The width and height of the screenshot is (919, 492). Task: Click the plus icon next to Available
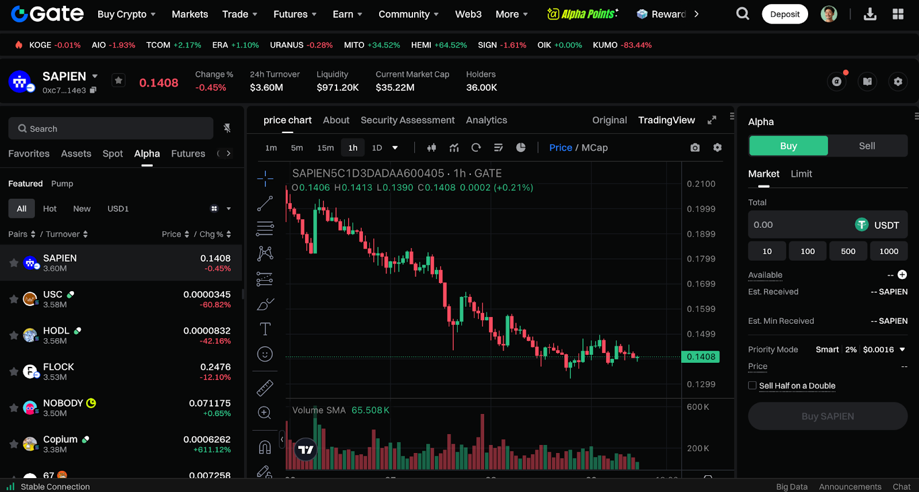coord(902,274)
